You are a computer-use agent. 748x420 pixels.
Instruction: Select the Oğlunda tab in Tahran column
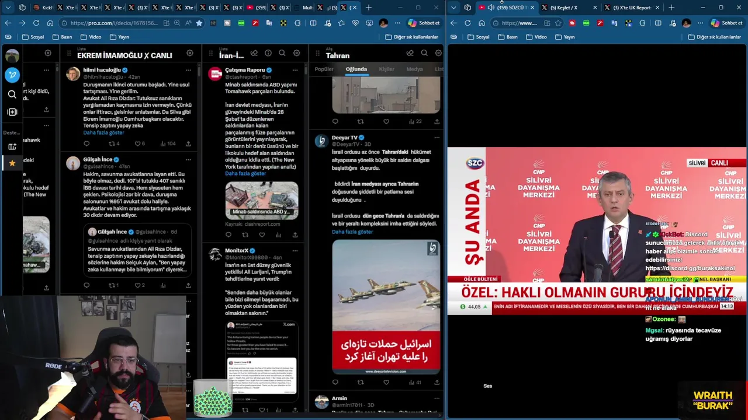356,69
